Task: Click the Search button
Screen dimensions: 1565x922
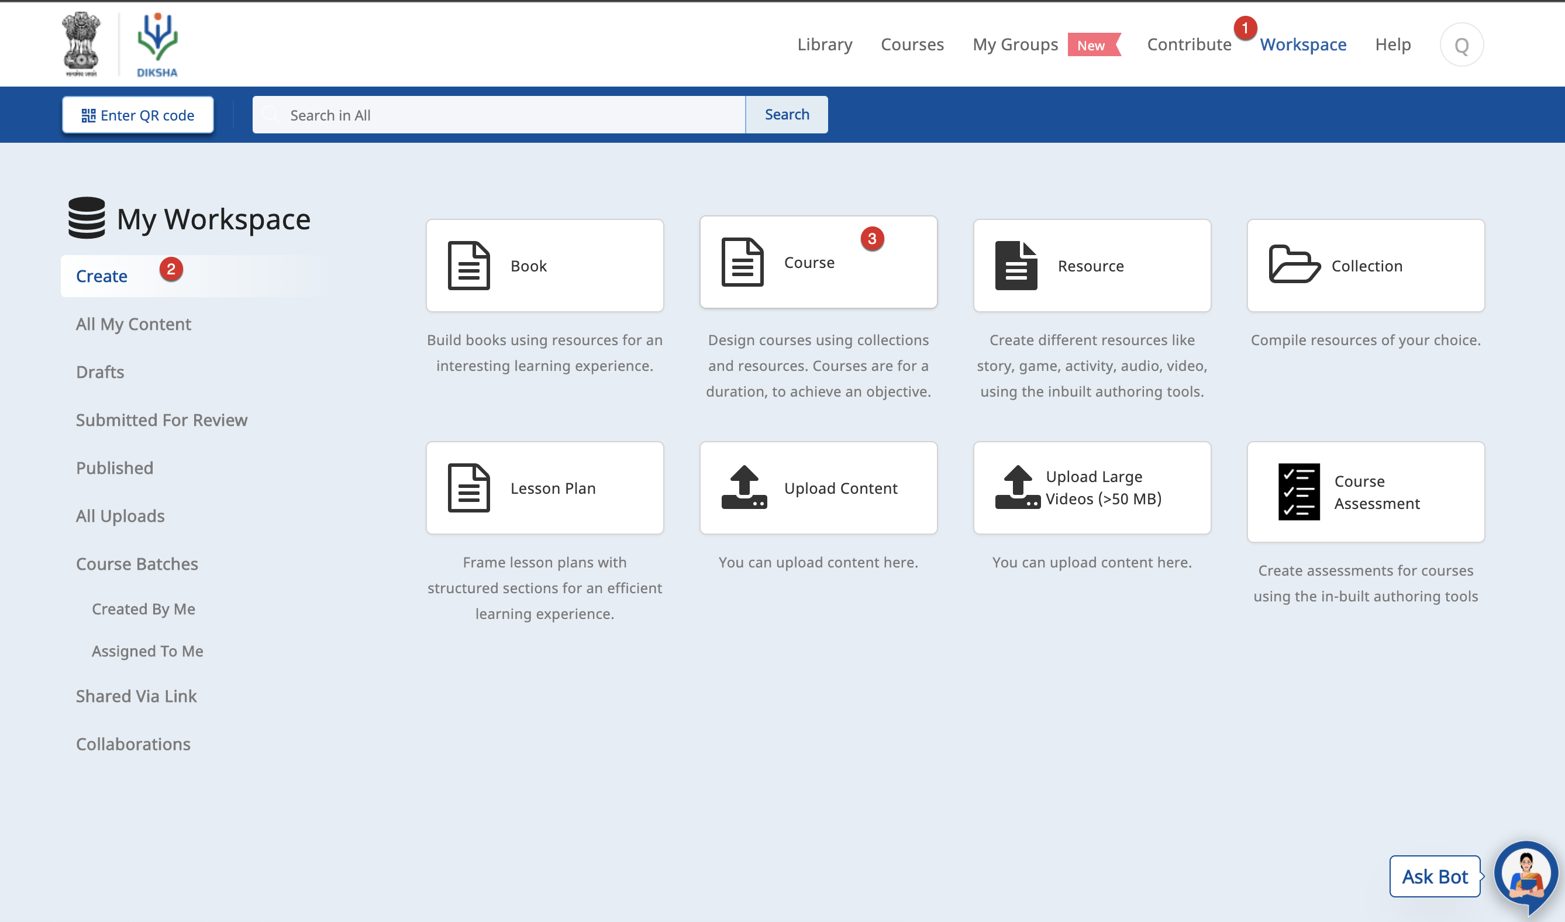Action: (786, 115)
